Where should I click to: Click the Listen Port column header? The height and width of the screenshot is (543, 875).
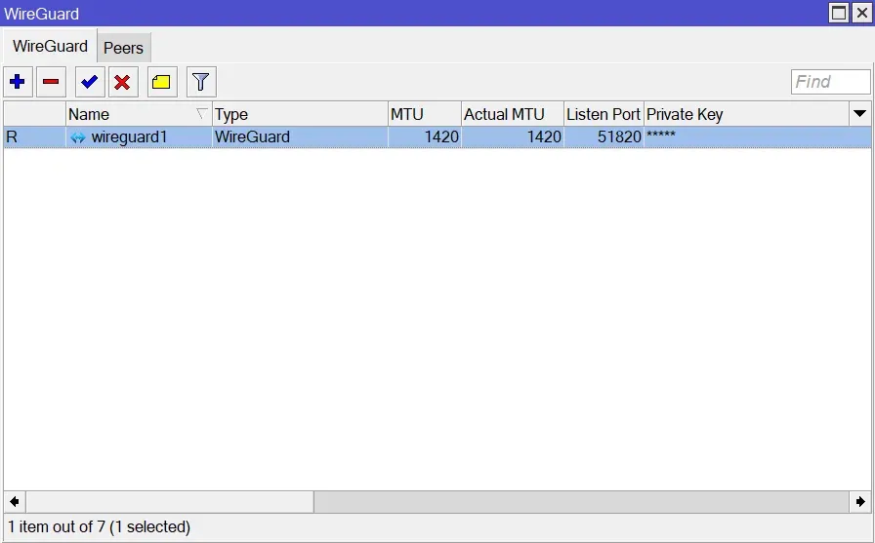(603, 114)
